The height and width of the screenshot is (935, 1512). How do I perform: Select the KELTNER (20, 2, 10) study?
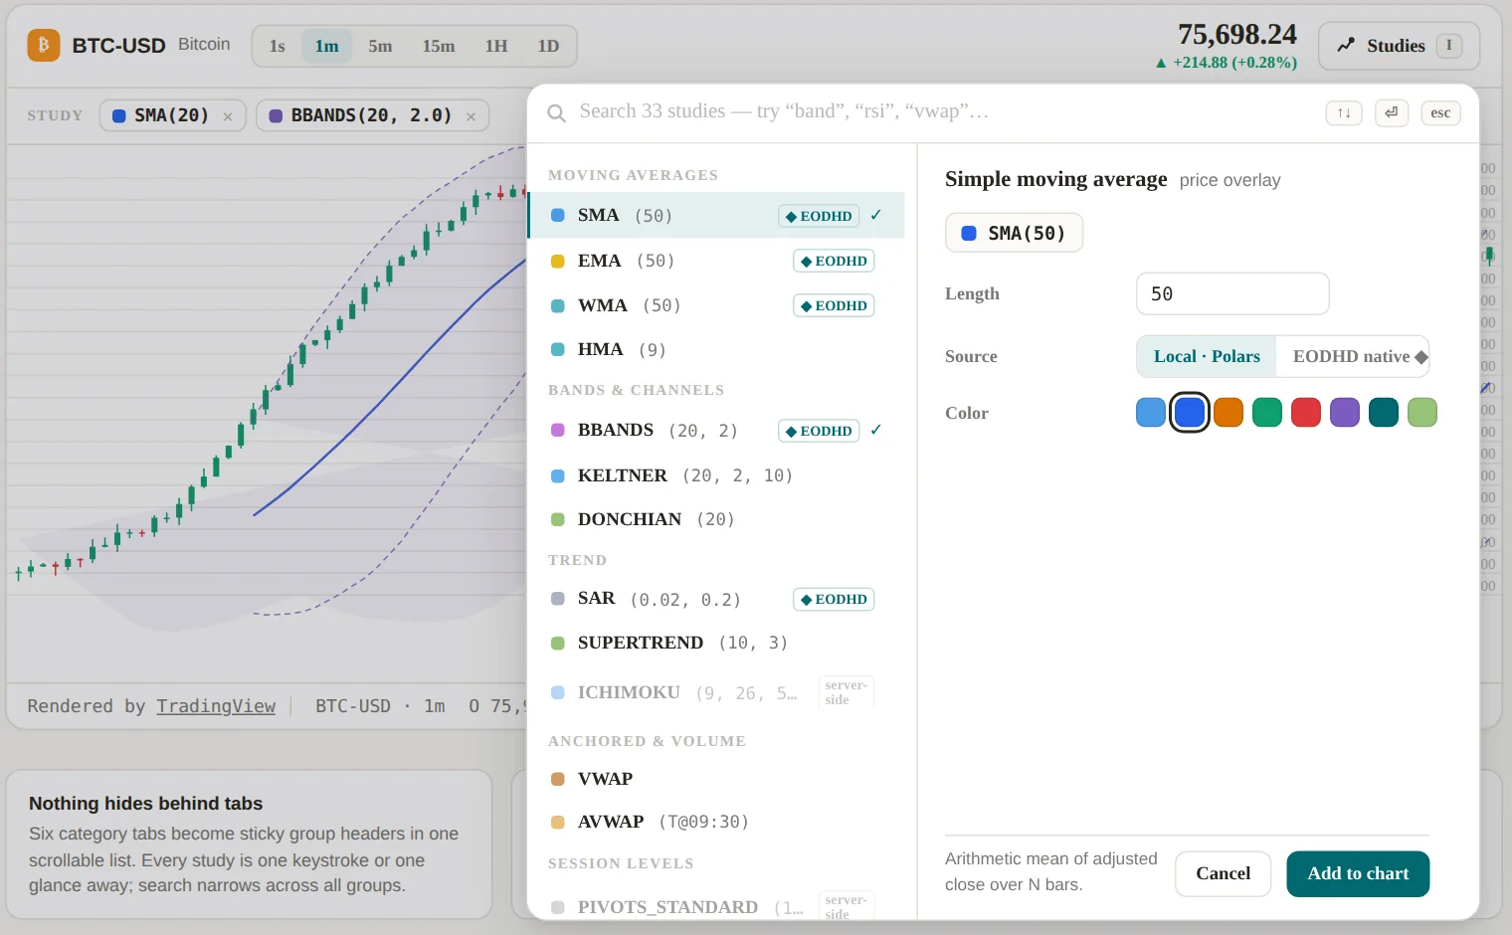pyautogui.click(x=716, y=475)
